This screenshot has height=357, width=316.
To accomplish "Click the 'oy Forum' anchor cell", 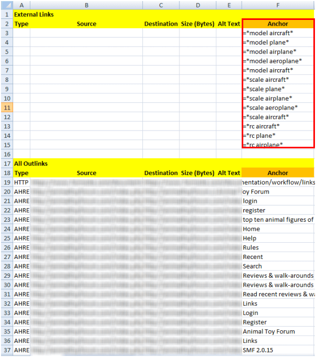I will (x=278, y=191).
